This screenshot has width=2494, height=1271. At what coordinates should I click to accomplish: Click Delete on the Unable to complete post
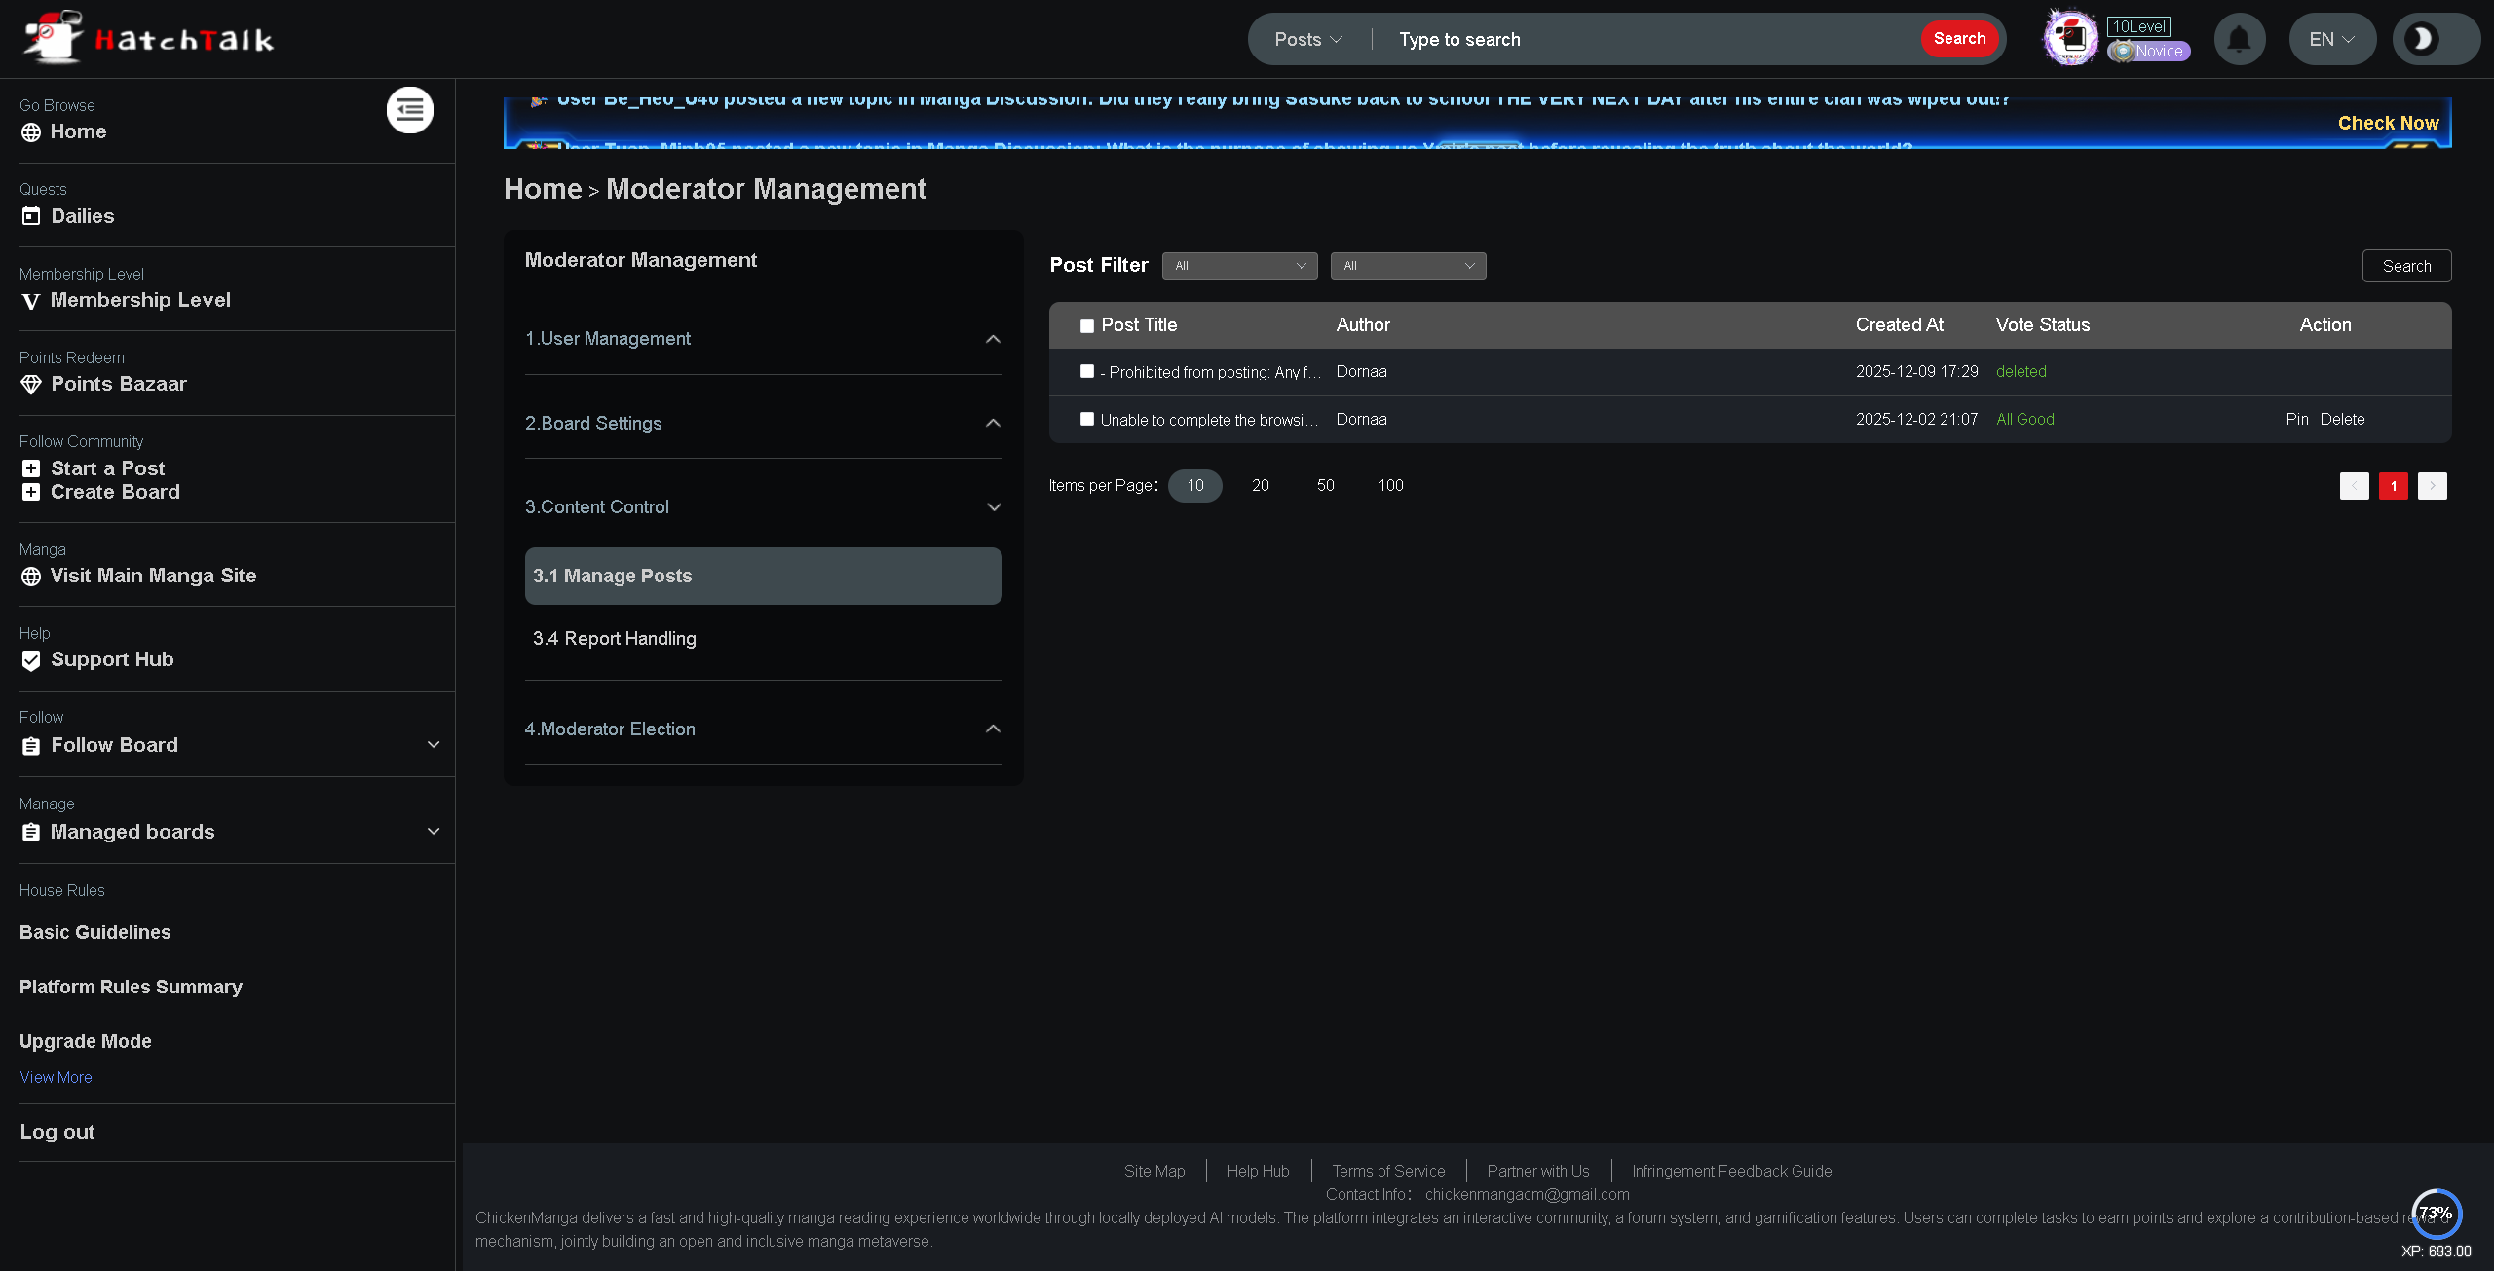point(2342,419)
